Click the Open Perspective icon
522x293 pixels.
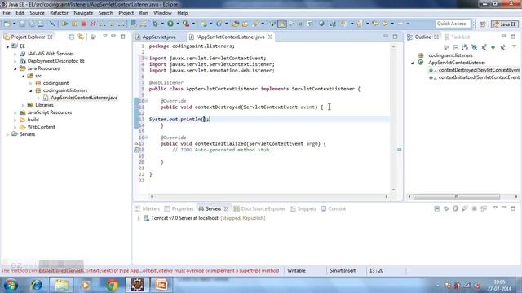tap(483, 24)
